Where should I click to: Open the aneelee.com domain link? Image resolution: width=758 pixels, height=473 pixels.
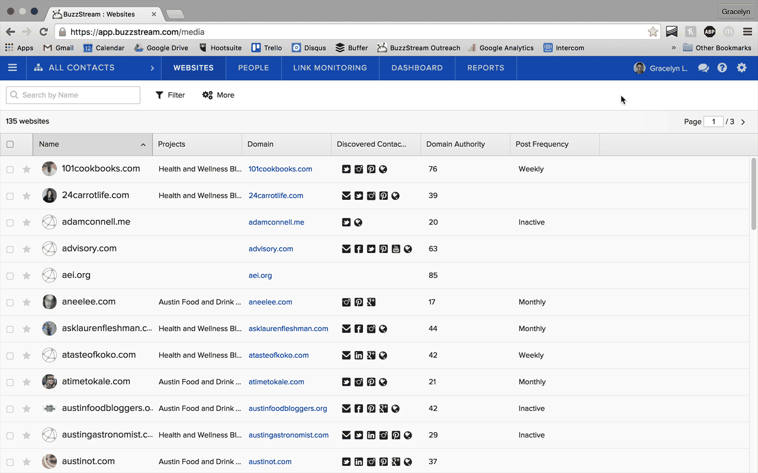click(270, 302)
